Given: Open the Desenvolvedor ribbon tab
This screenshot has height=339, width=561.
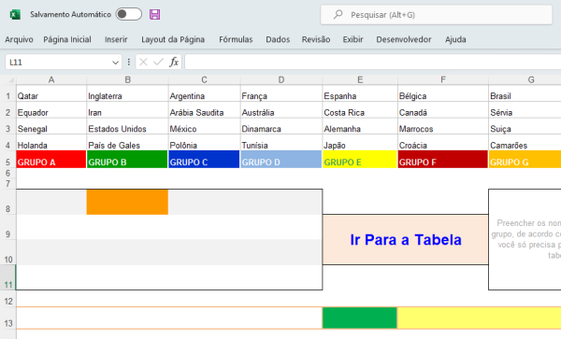Looking at the screenshot, I should click(404, 39).
